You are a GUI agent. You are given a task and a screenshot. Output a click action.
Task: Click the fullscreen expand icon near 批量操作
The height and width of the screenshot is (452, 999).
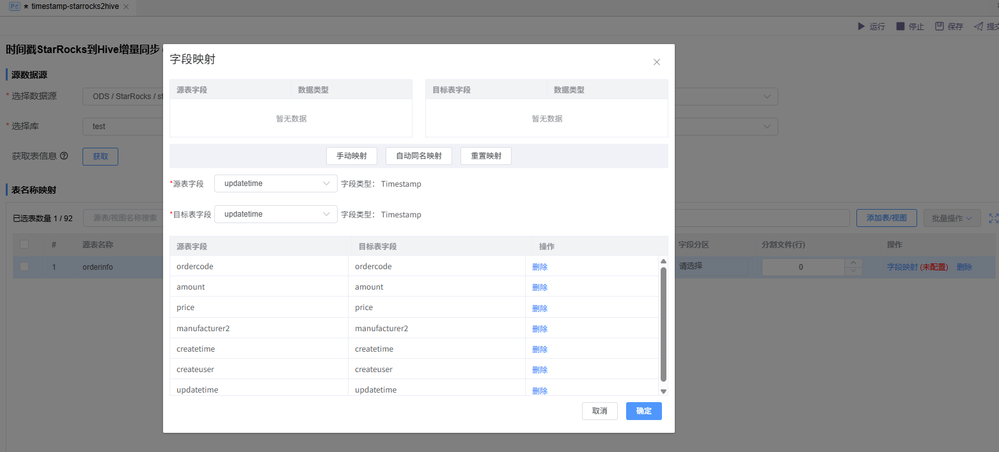click(x=993, y=218)
